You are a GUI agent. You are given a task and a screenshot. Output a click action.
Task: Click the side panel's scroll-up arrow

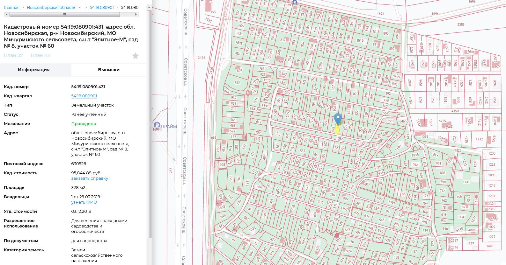click(x=149, y=7)
